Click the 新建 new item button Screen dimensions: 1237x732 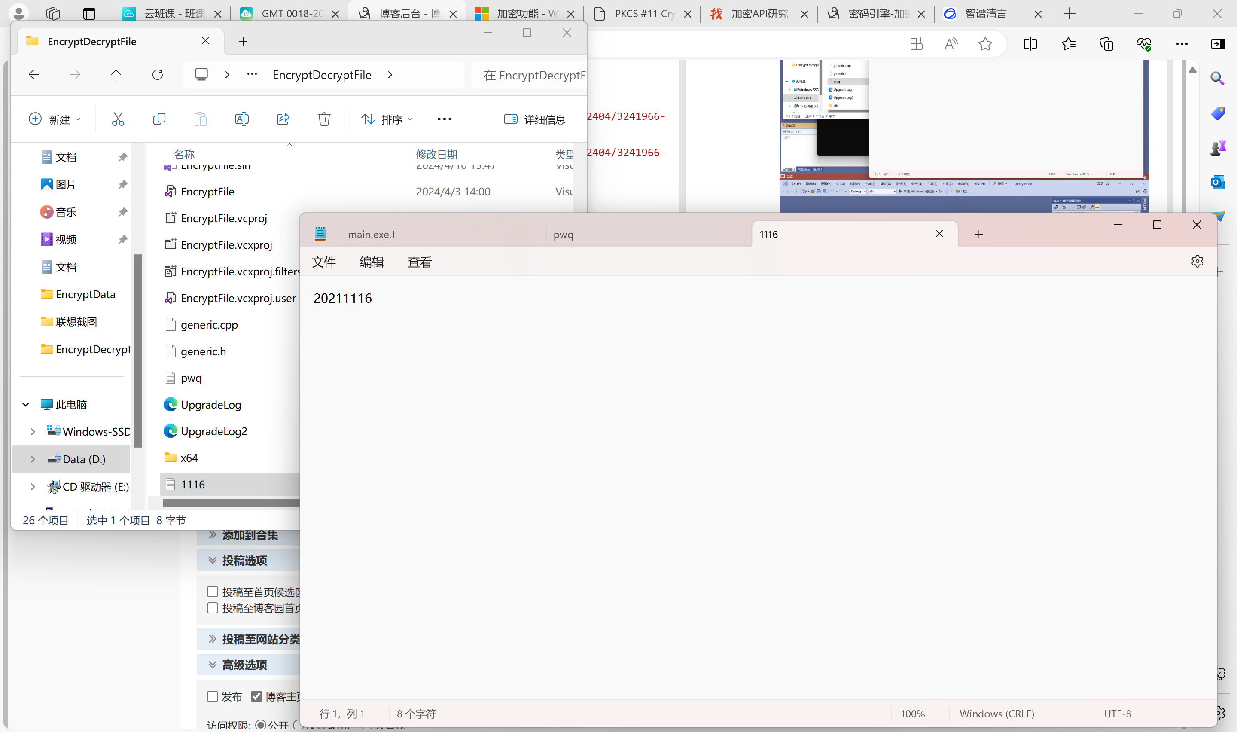(x=54, y=119)
